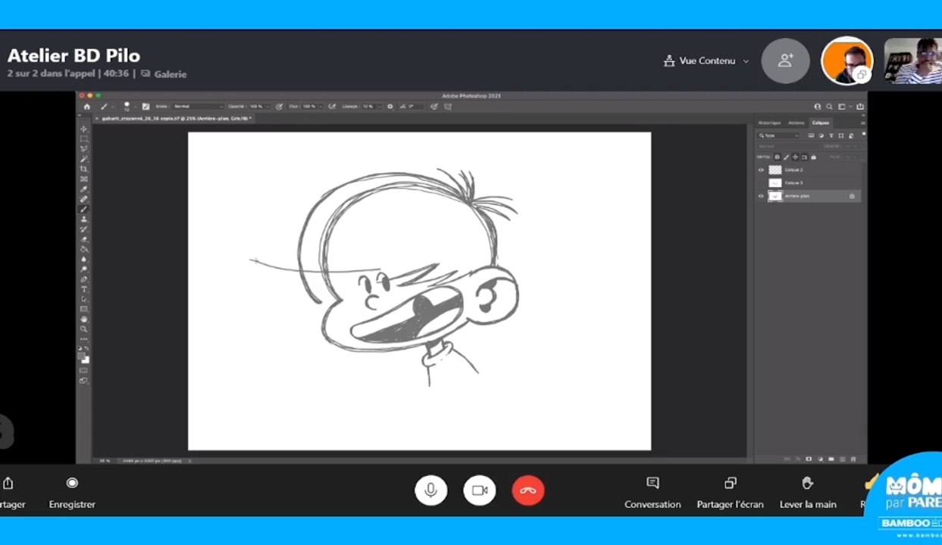
Task: Open the Conversation panel
Action: pos(653,492)
